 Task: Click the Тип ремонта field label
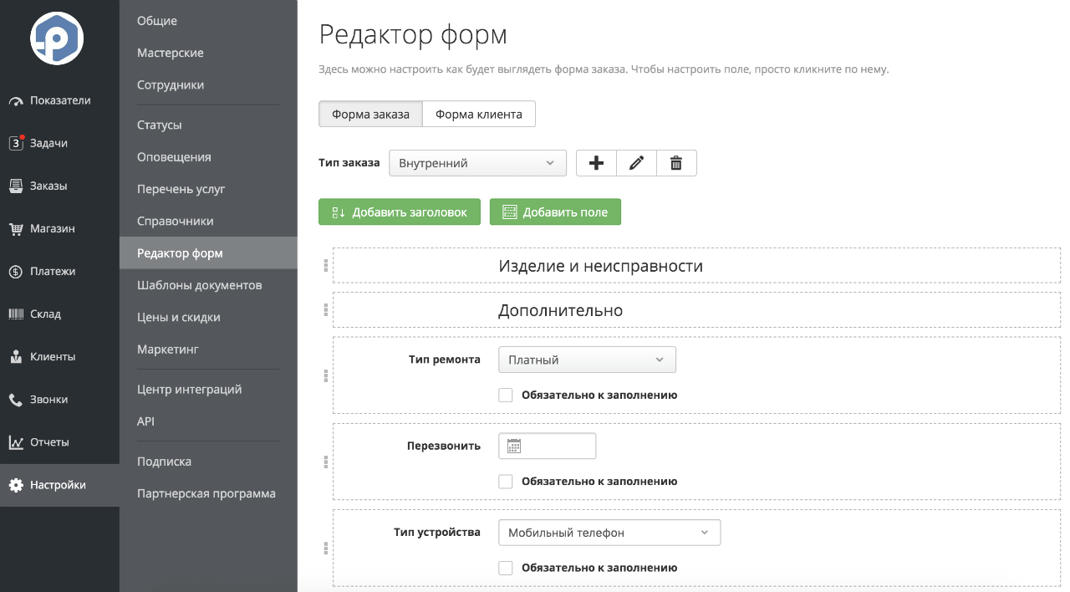[445, 360]
